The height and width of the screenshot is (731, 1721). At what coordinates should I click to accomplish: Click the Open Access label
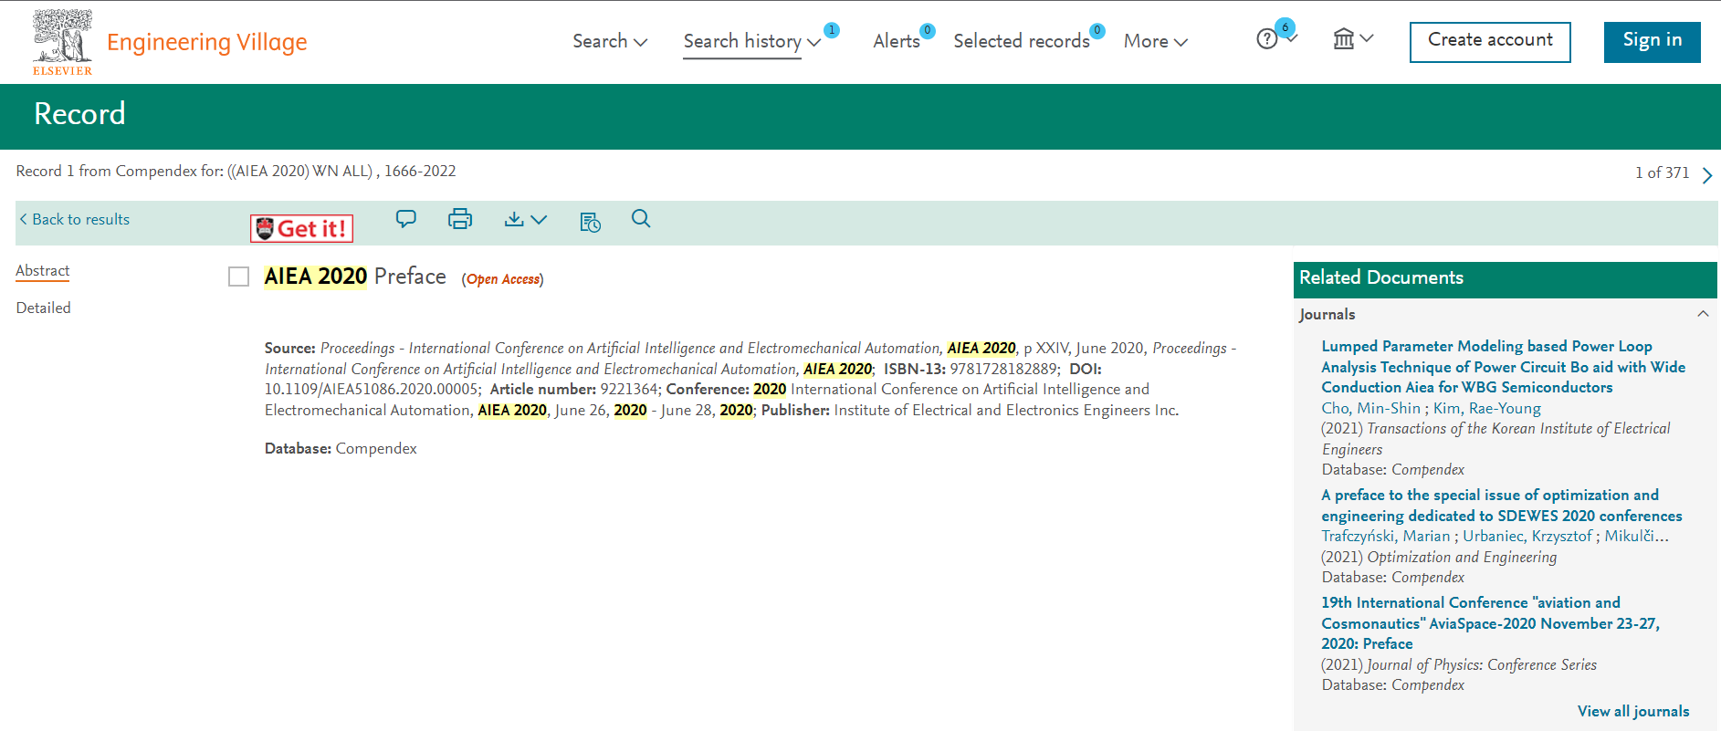pyautogui.click(x=502, y=279)
